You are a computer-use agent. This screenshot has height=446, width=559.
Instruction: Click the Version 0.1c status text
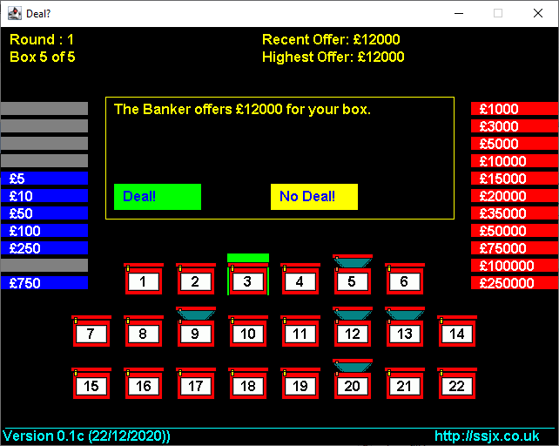(x=86, y=436)
